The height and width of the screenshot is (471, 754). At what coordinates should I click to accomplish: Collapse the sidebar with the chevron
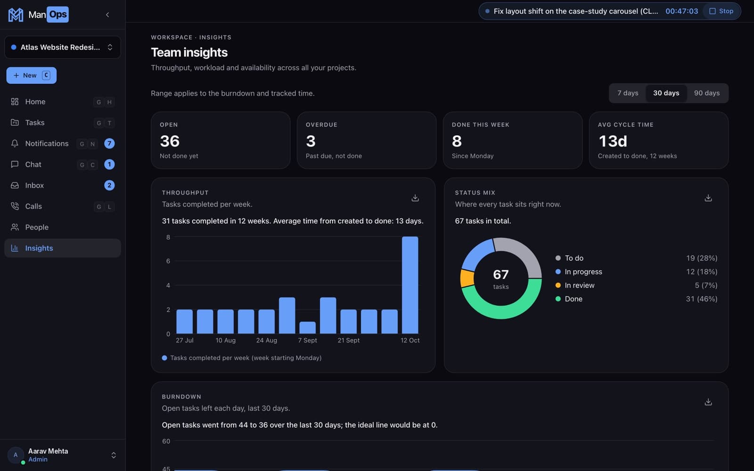107,15
